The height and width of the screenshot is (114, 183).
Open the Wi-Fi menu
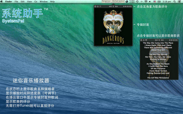146,2
